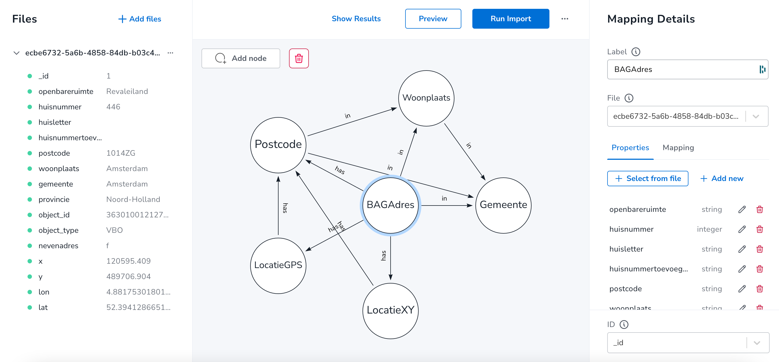Open three-dot menu next to the file name

(x=170, y=53)
